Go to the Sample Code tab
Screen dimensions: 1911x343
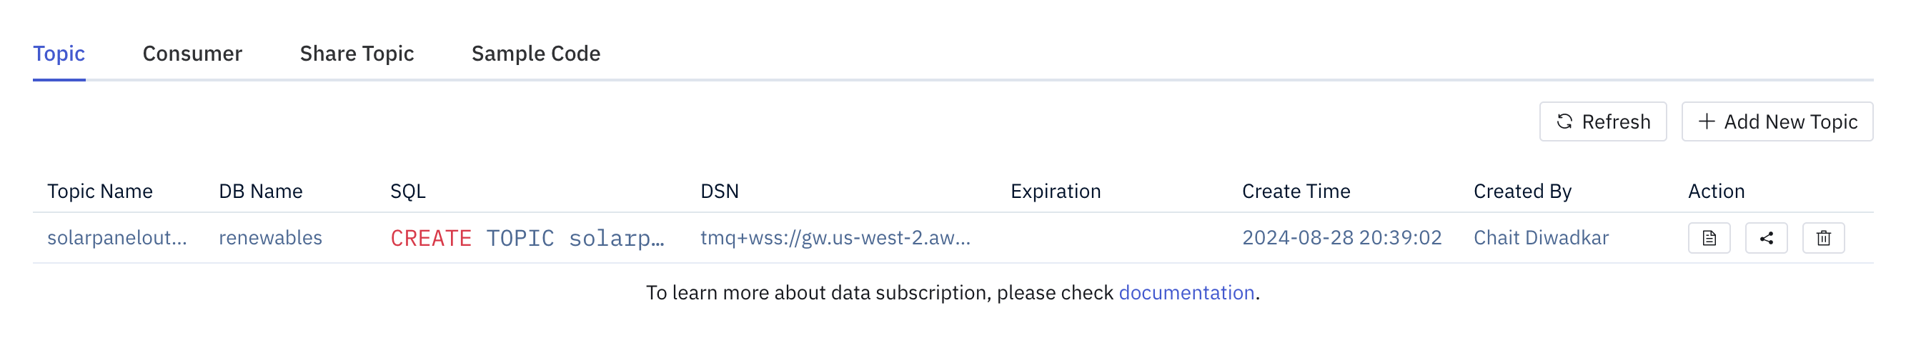pyautogui.click(x=535, y=54)
